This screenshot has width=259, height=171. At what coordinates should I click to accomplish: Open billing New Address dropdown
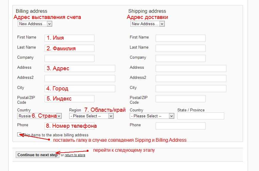[35, 24]
